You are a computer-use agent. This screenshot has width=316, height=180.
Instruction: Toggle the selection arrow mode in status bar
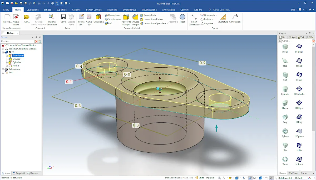[x=271, y=178]
